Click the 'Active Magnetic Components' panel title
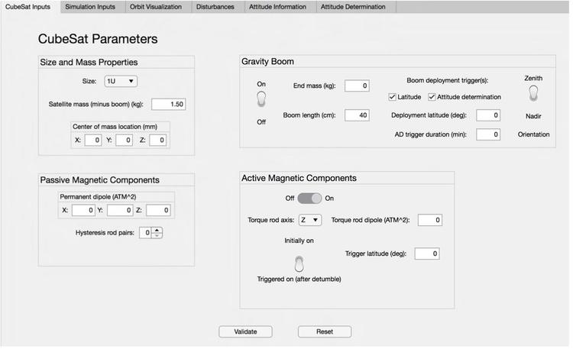573x349 pixels. point(299,178)
